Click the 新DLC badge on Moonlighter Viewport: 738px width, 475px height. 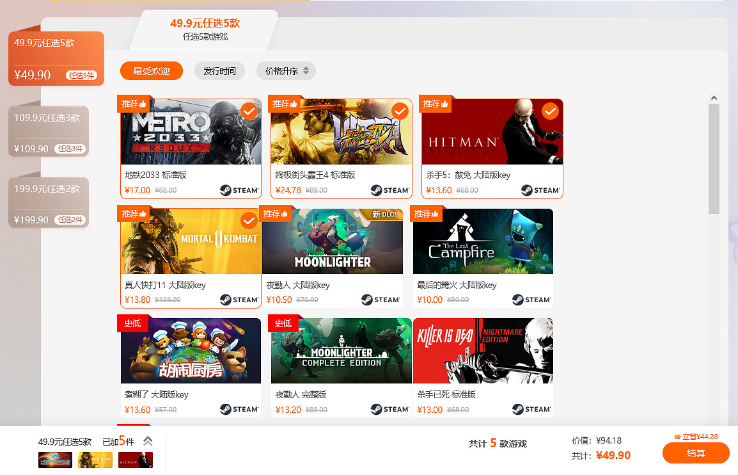[384, 214]
